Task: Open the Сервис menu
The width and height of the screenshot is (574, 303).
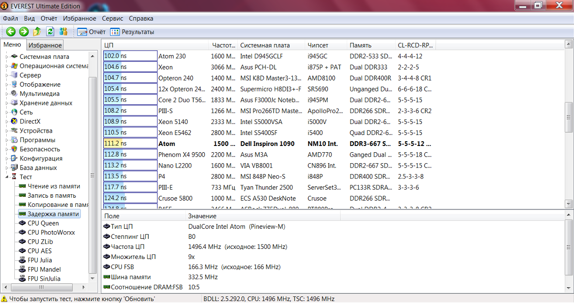Action: click(x=112, y=18)
